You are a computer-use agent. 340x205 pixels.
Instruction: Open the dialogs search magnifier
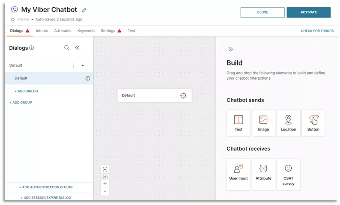(x=66, y=48)
